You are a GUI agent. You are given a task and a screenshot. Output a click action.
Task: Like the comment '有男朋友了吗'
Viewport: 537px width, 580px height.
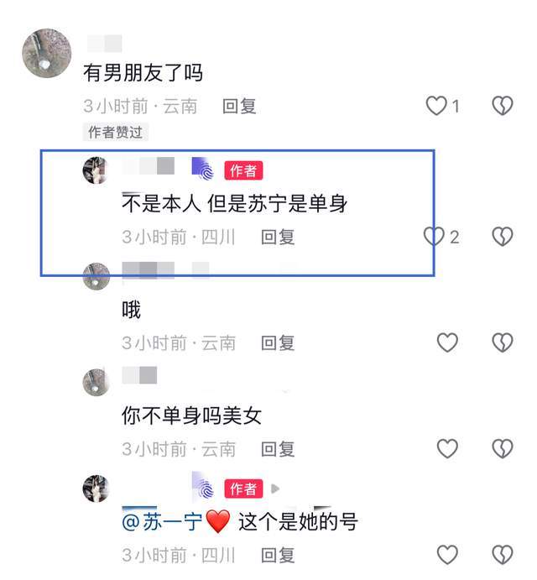click(436, 106)
